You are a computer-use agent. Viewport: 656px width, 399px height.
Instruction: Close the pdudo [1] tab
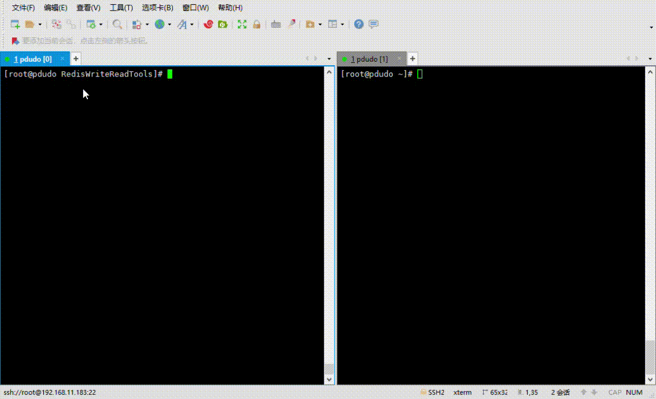[x=399, y=59]
